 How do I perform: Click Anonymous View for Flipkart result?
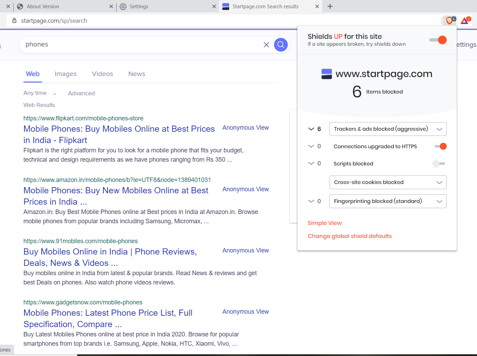(246, 128)
